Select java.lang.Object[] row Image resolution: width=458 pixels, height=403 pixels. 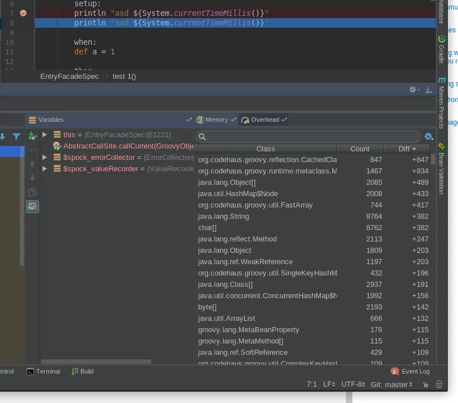(313, 183)
